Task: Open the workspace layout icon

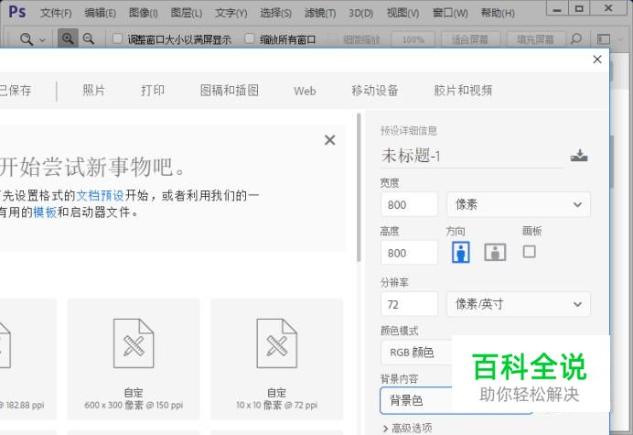Action: pyautogui.click(x=604, y=39)
